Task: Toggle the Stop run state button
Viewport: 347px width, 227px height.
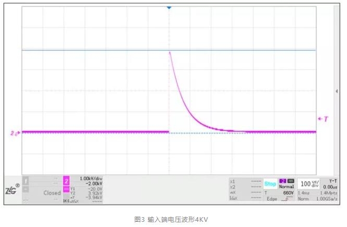Action: (x=270, y=183)
